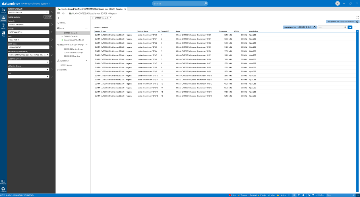This screenshot has height=197, width=360.
Task: Sort the table by Channel ID column
Action: click(165, 31)
